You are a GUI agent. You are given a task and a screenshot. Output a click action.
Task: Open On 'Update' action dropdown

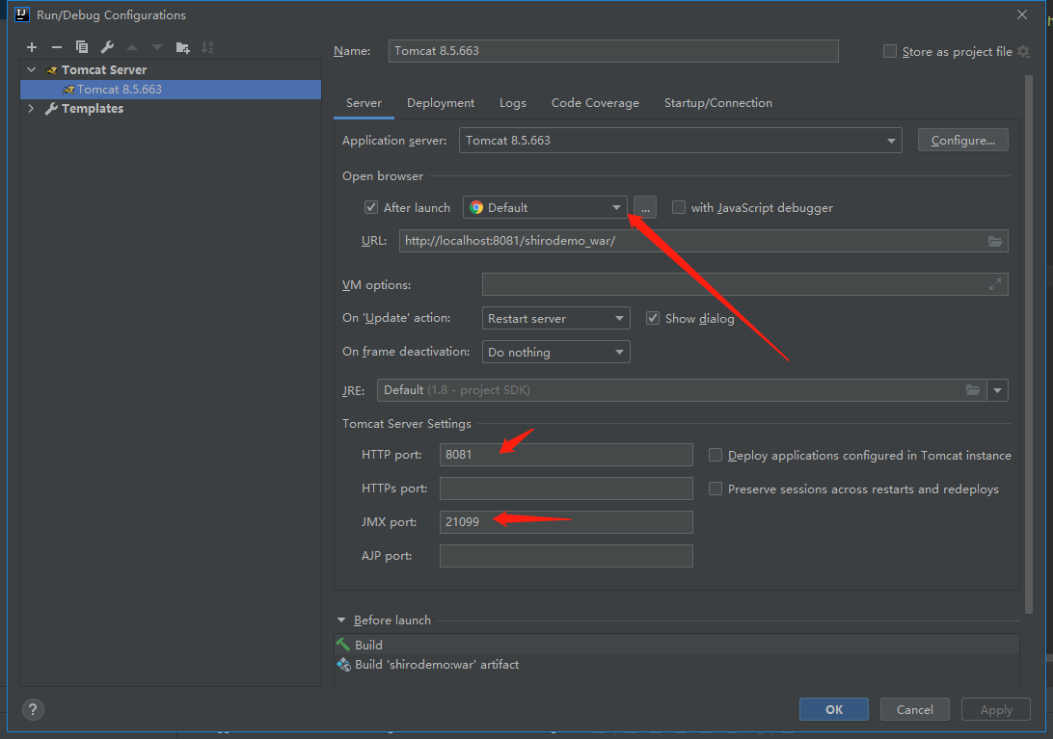click(x=556, y=318)
